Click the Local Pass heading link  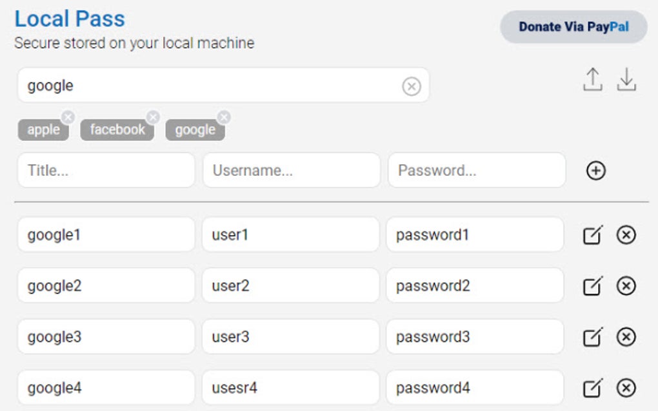69,19
